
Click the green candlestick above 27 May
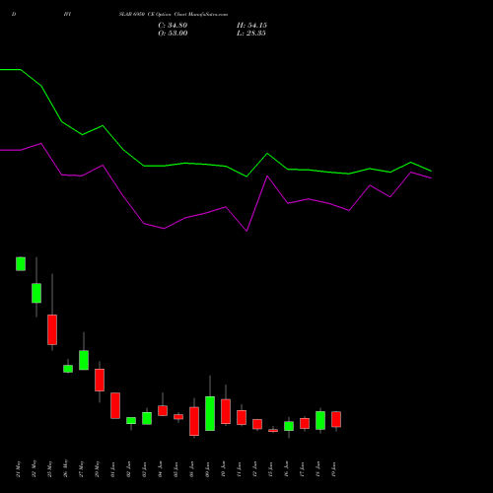tap(84, 360)
